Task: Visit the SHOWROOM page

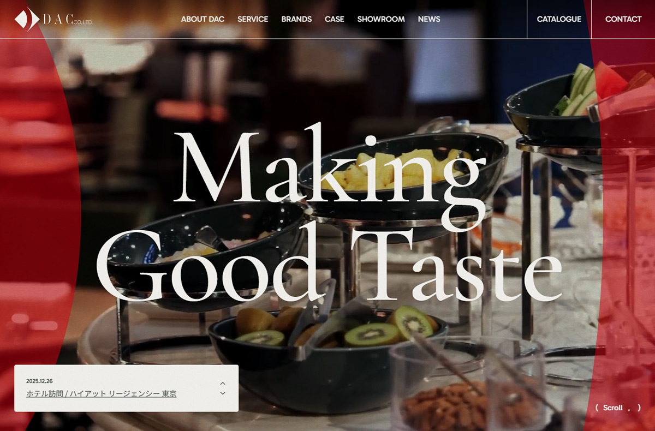Action: (x=381, y=19)
